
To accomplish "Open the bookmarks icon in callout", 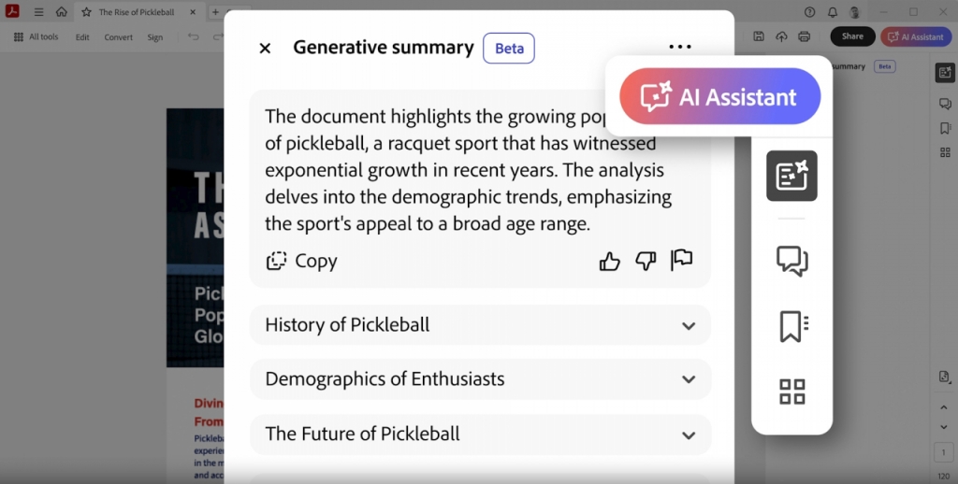I will (x=791, y=326).
